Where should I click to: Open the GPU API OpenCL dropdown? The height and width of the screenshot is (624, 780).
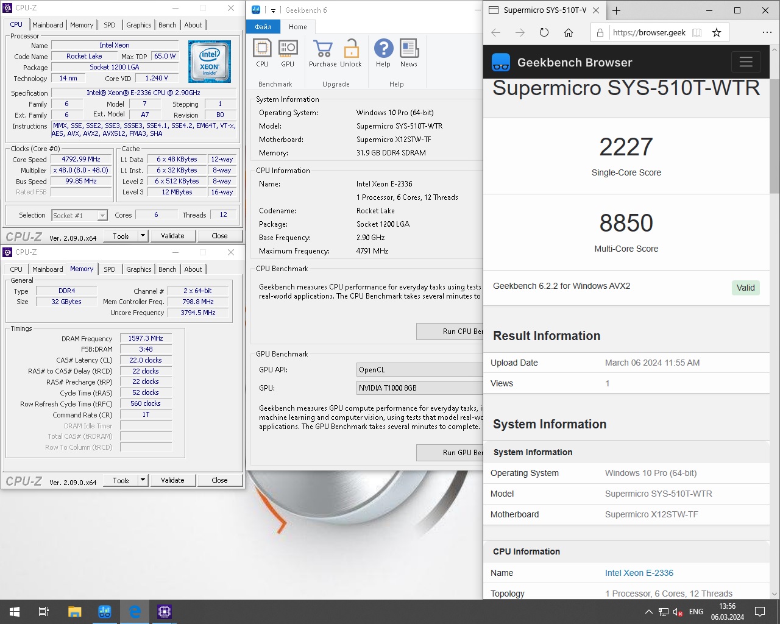click(420, 370)
